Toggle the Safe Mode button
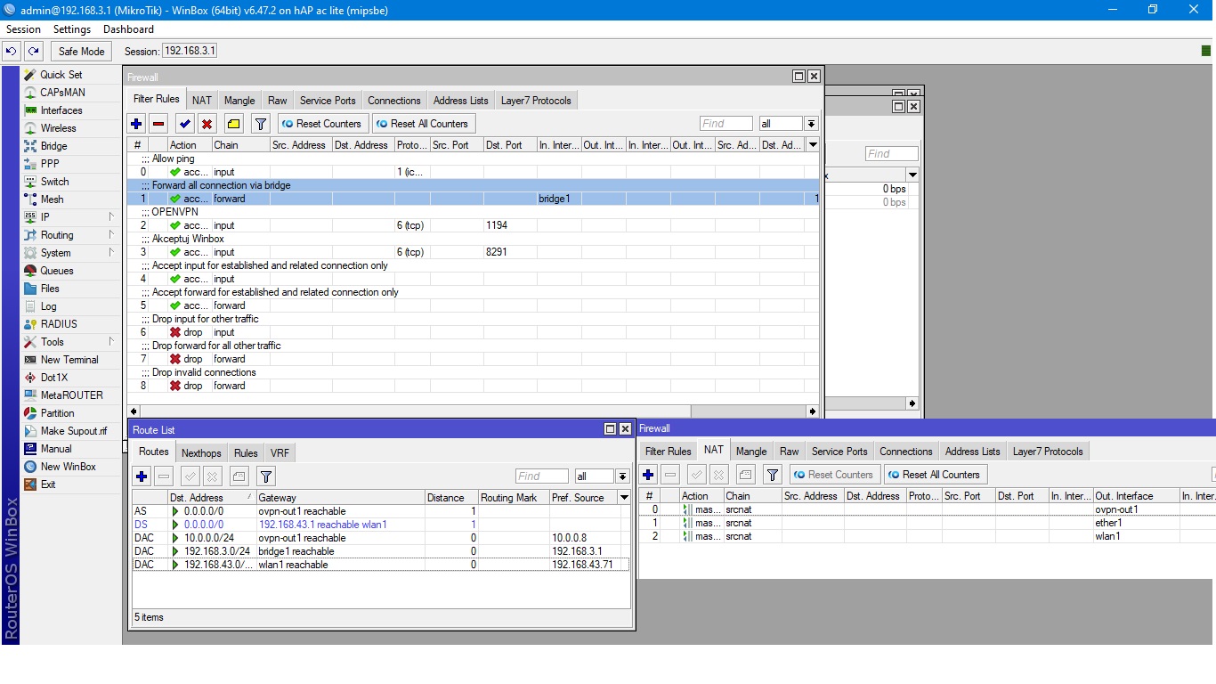 [82, 52]
